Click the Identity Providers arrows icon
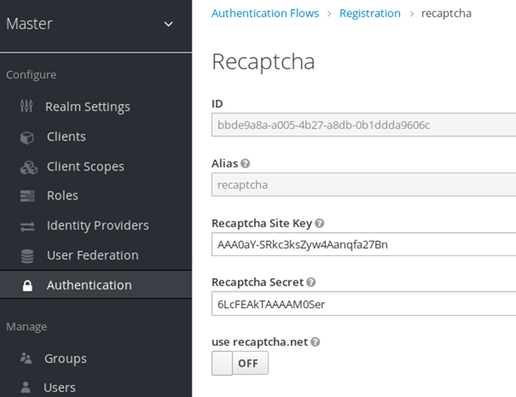 click(27, 226)
